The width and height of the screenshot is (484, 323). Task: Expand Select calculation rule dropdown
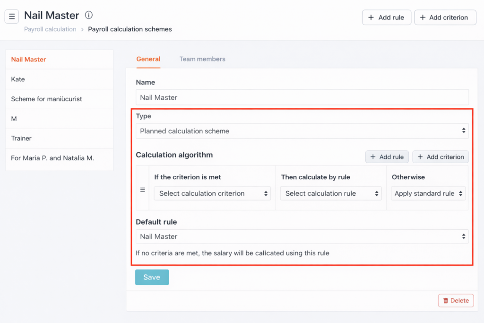[x=331, y=193]
